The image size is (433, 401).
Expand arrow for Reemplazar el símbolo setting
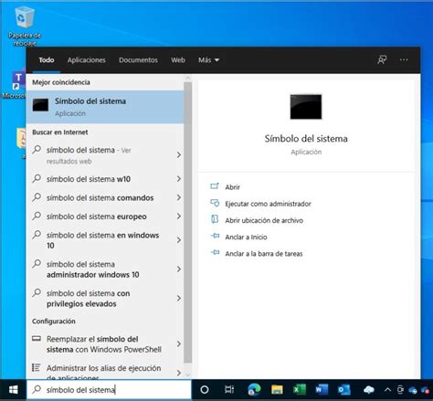pyautogui.click(x=179, y=344)
